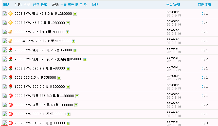This screenshot has height=126, width=218.
Task: Open thread 2005 BMW 寶馬 525 黑 2.5 售850000
Action: 43,50
